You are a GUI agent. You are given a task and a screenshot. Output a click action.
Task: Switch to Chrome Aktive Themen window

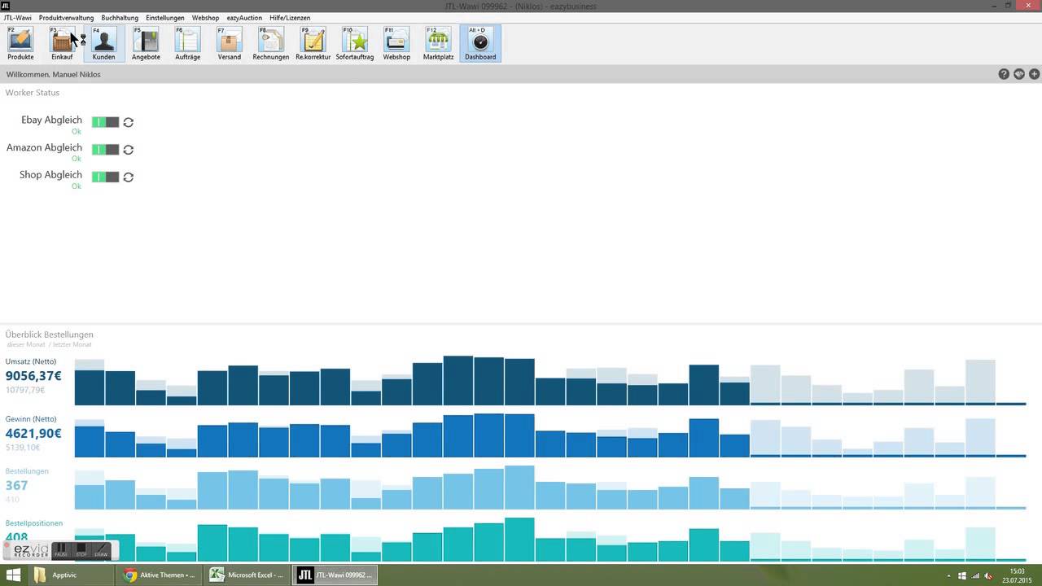coord(160,575)
